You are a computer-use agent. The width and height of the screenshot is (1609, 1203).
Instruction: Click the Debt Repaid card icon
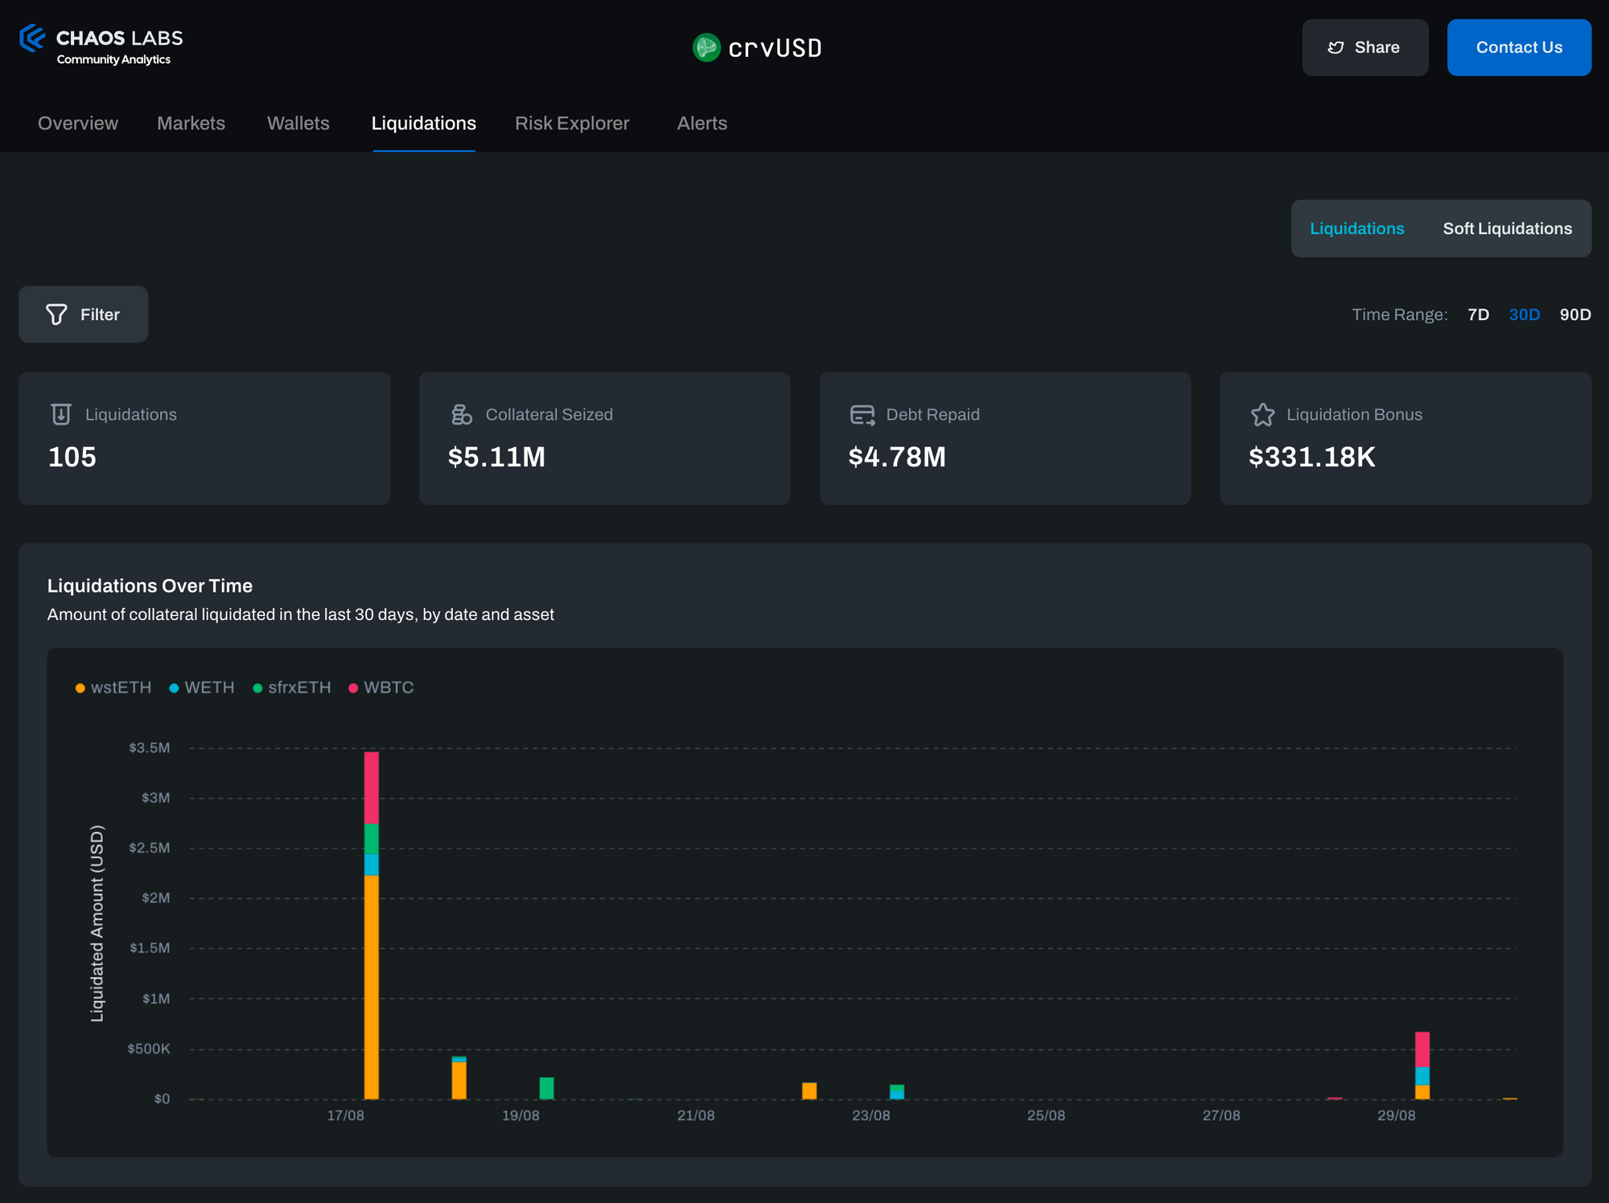pos(862,415)
